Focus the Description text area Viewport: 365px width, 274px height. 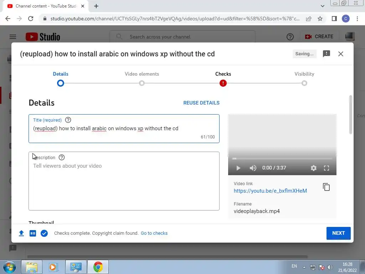pyautogui.click(x=124, y=181)
